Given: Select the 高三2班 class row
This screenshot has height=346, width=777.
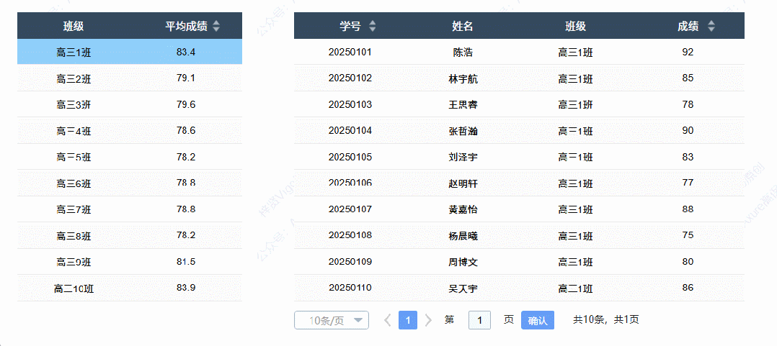Looking at the screenshot, I should click(130, 78).
